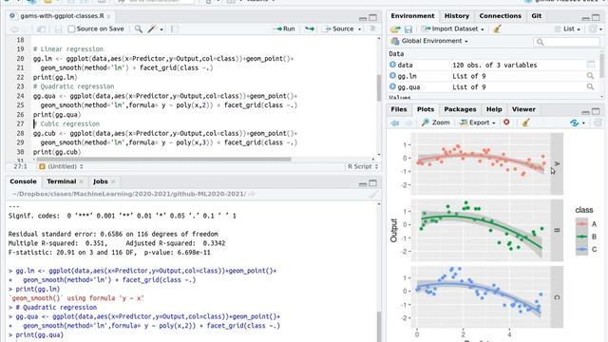Load a workspace with the open folder icon

(x=395, y=29)
